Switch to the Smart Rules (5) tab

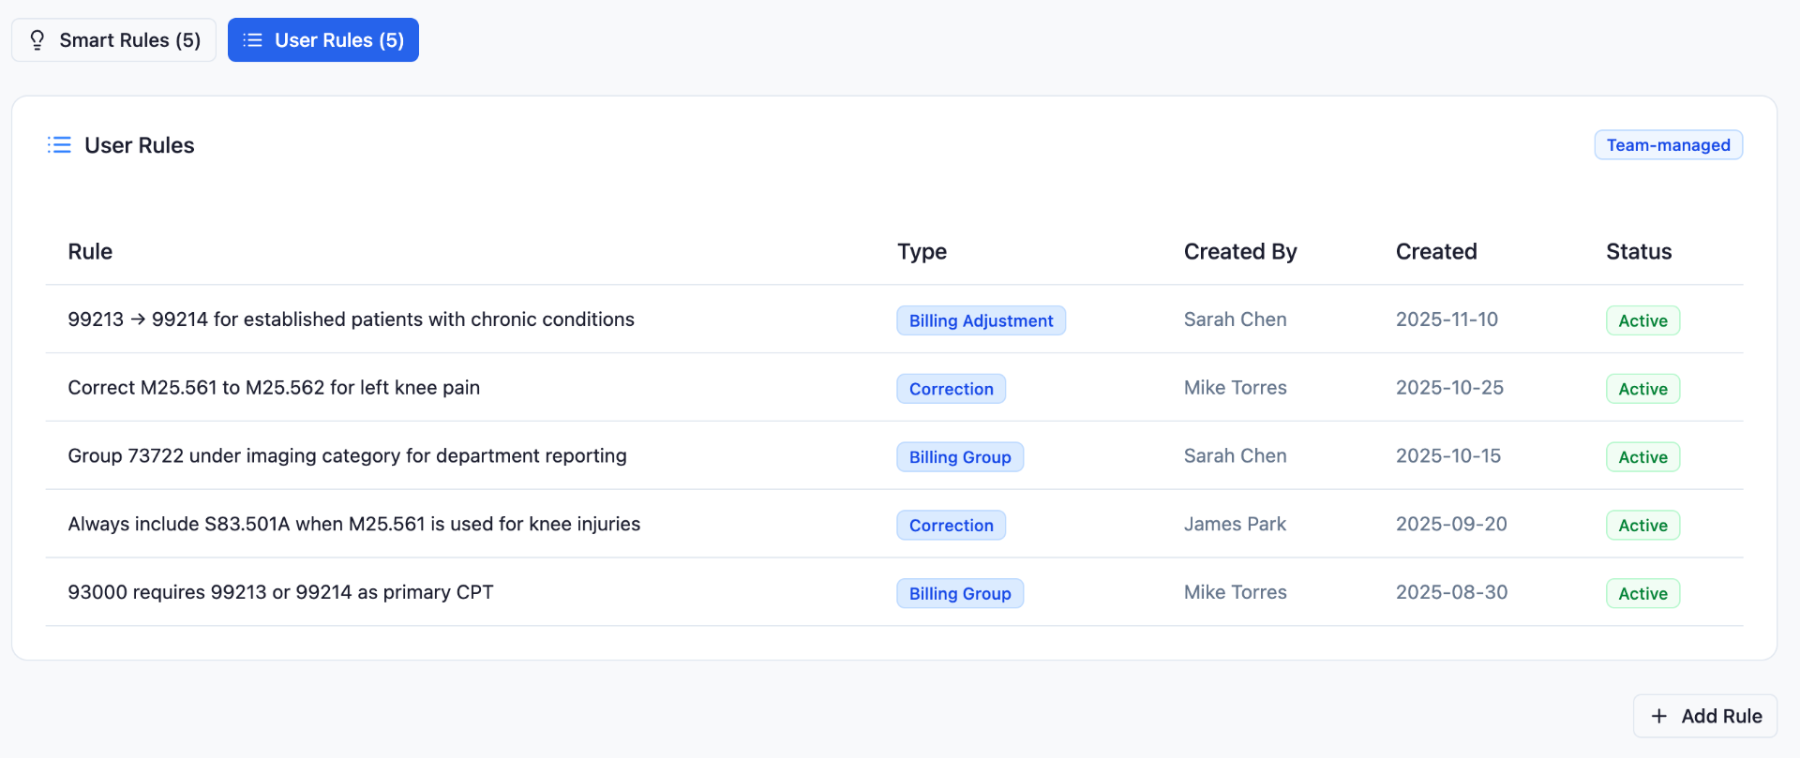tap(114, 40)
